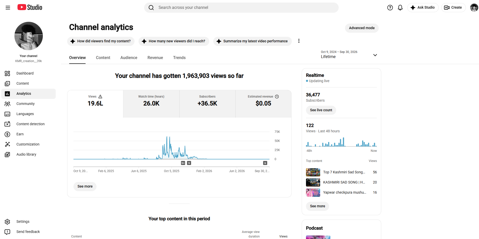Open Content detection in sidebar
The height and width of the screenshot is (239, 479).
pos(28,124)
